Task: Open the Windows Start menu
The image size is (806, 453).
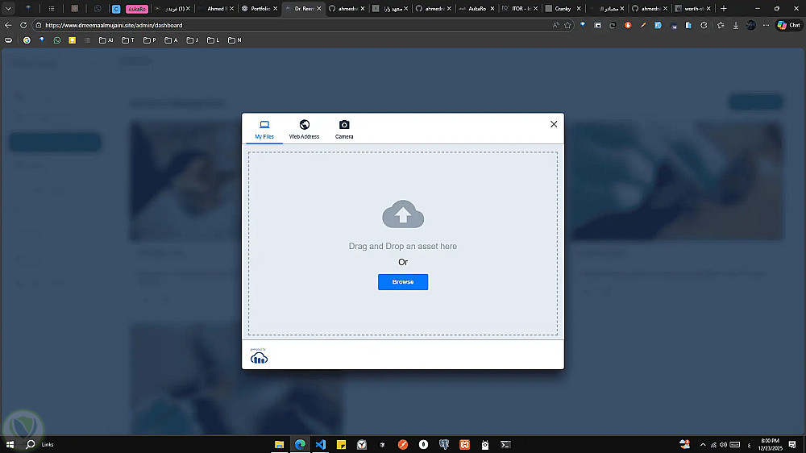Action: click(x=10, y=444)
